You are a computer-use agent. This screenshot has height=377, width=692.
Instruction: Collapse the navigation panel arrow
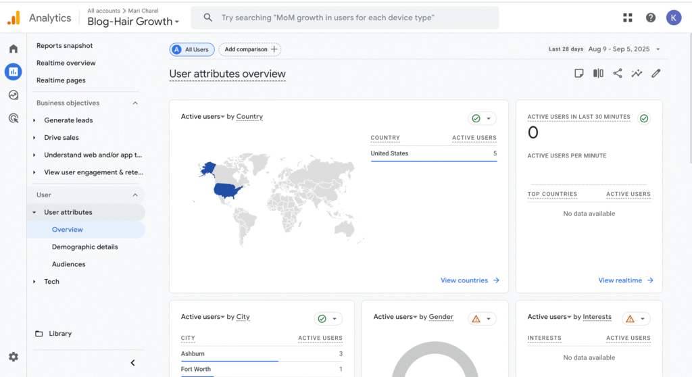tap(133, 363)
